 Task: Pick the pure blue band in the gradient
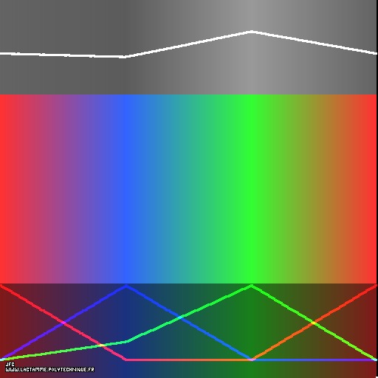pyautogui.click(x=126, y=189)
